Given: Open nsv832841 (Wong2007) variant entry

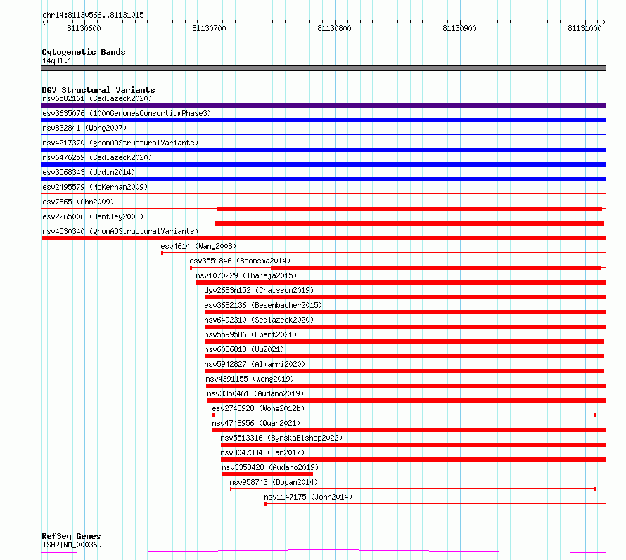Looking at the screenshot, I should click(84, 128).
